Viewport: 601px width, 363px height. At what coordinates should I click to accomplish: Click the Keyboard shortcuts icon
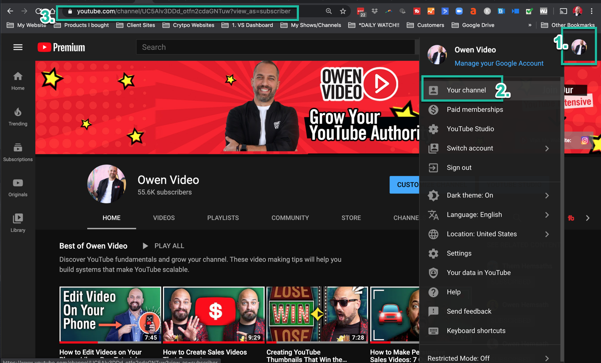click(433, 331)
